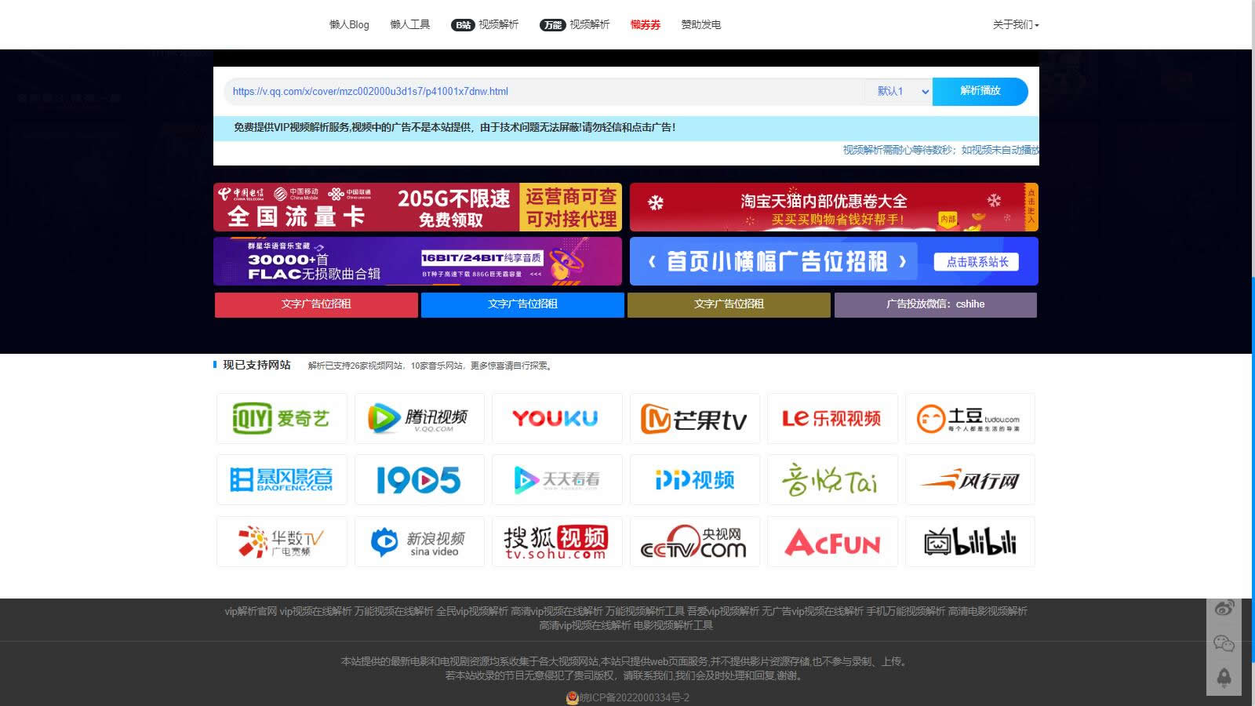Click the olive 文字广告位招租 button
1255x706 pixels.
[729, 304]
